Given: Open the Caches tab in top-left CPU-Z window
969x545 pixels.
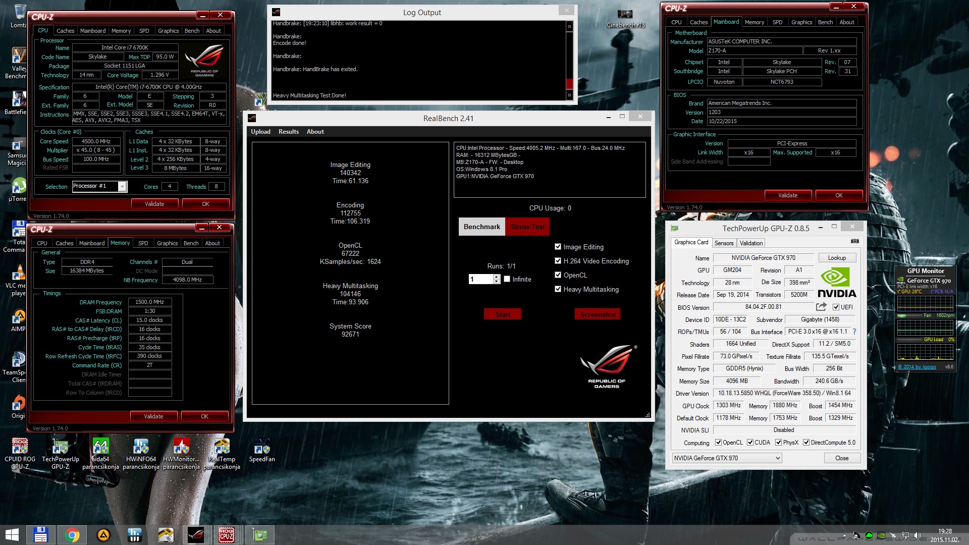Looking at the screenshot, I should click(x=65, y=31).
